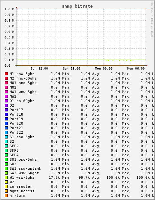155x200 pixels.
Task: Select the O1 no-60ghz legend label
Action: (22, 101)
